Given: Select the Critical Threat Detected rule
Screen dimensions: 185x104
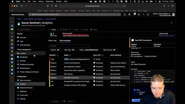Looking at the screenshot, I should pyautogui.click(x=89, y=63).
